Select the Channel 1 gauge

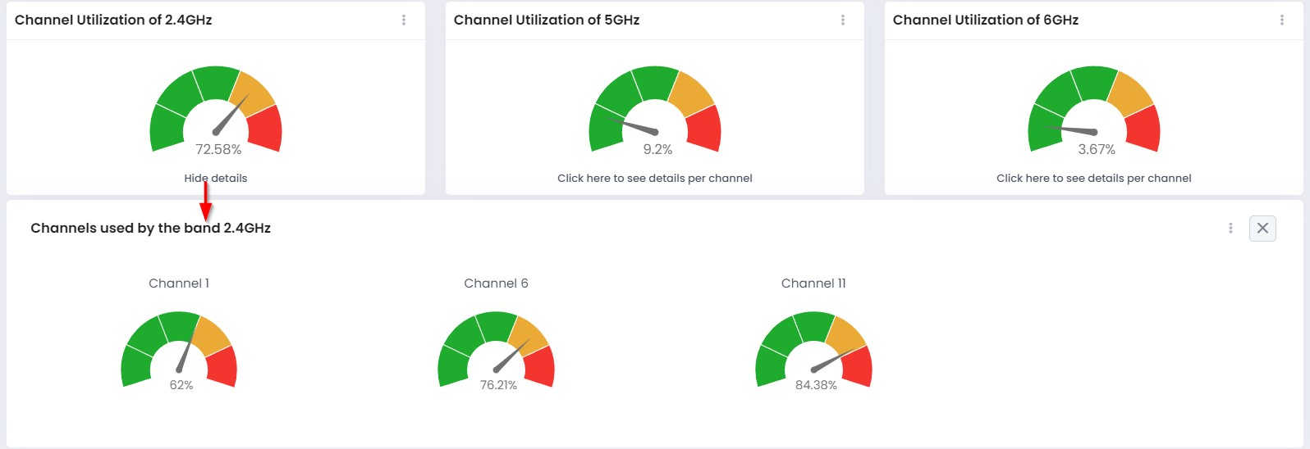[x=179, y=348]
